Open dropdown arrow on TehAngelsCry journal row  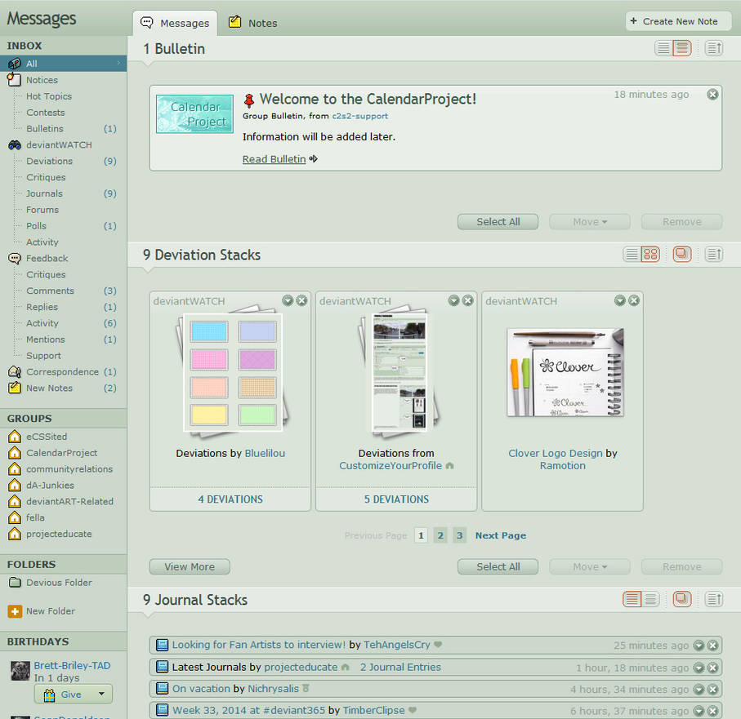coord(699,646)
